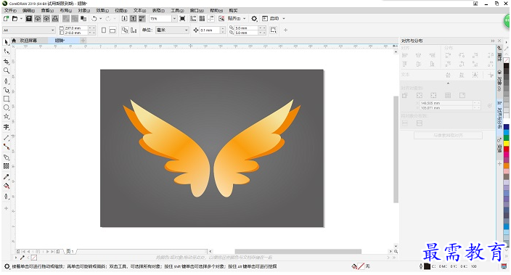Open the 购买 menu link
This screenshot has height=275, width=511.
coord(233,10)
